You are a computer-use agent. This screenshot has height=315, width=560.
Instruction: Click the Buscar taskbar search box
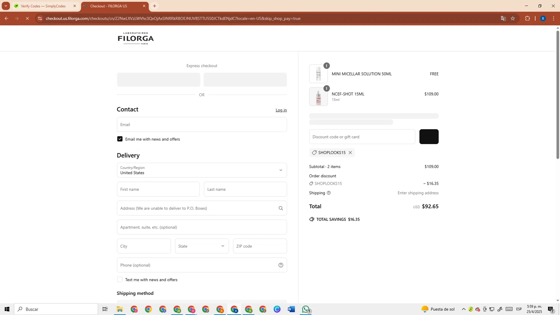tap(56, 309)
